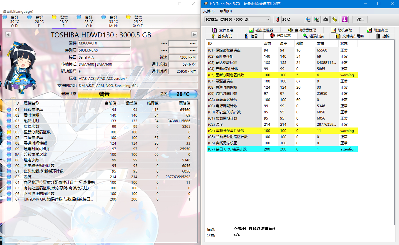Show the next disk with the right arrow
Viewport: 399px width, 245px height.
[x=194, y=34]
